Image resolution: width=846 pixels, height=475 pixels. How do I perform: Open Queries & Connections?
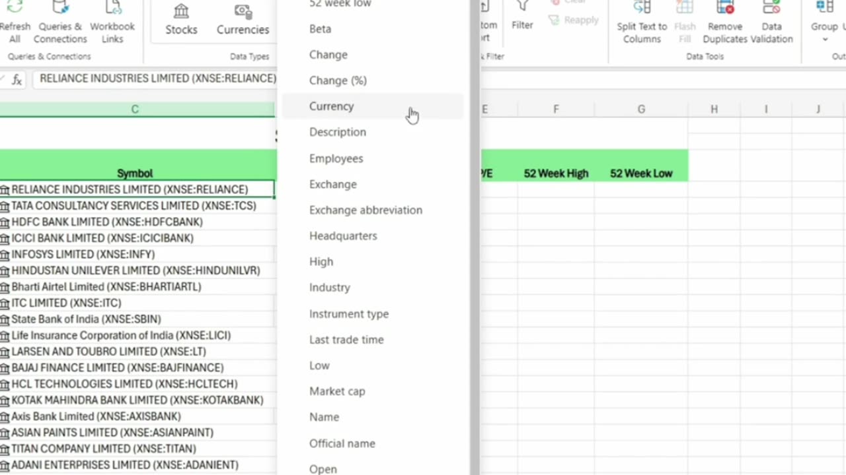60,22
